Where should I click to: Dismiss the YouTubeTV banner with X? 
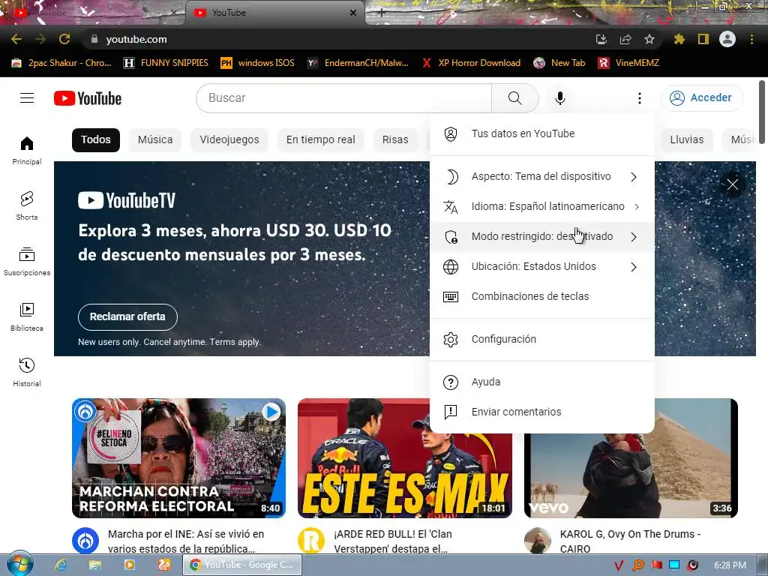click(732, 184)
